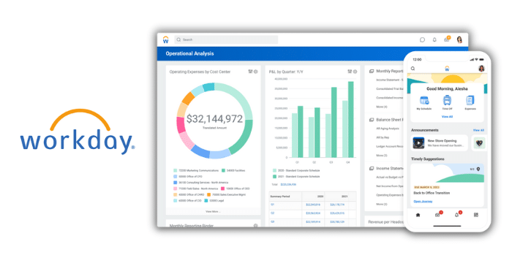The height and width of the screenshot is (263, 512).
Task: Tap the Home icon in phone bottom bar
Action: tap(418, 215)
